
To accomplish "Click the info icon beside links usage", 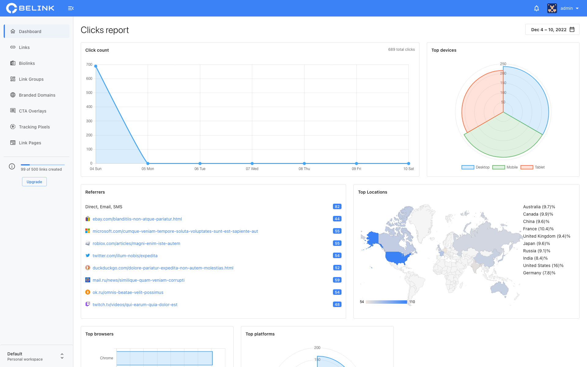I will click(12, 166).
